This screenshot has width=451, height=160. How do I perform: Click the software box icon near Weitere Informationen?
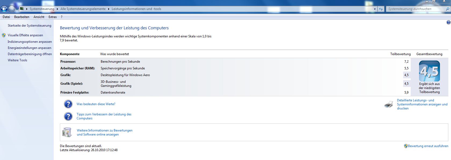coord(67,132)
